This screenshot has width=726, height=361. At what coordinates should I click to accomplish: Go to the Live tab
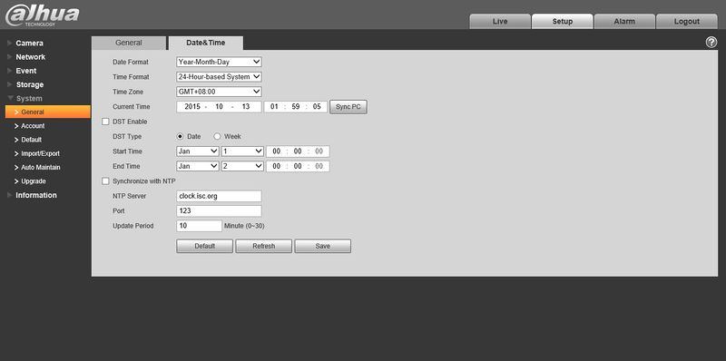(500, 21)
